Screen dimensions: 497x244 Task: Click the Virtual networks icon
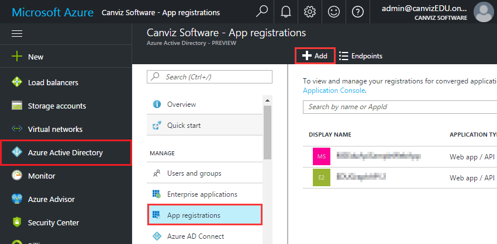click(x=17, y=129)
